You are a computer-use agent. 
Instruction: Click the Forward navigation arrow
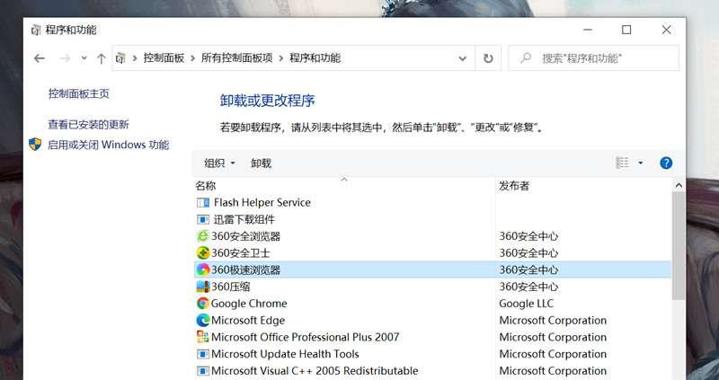[x=65, y=58]
